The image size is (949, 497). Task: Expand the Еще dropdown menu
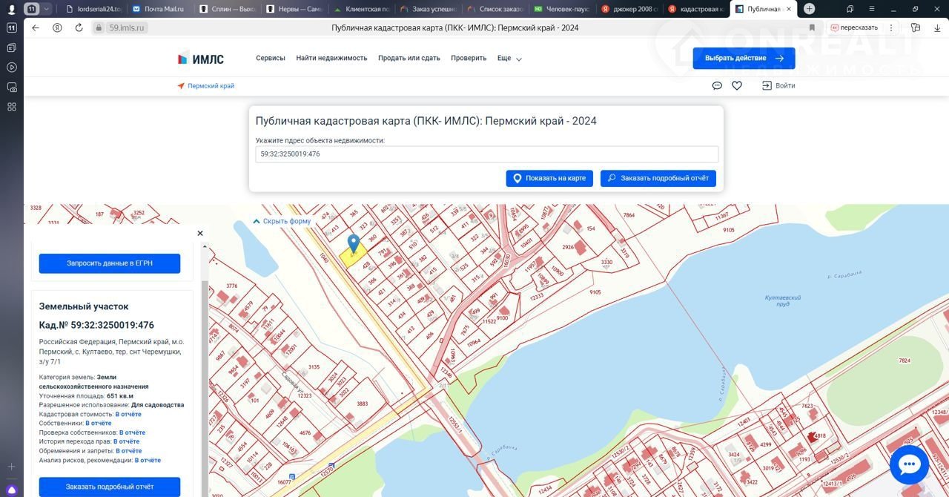click(509, 59)
